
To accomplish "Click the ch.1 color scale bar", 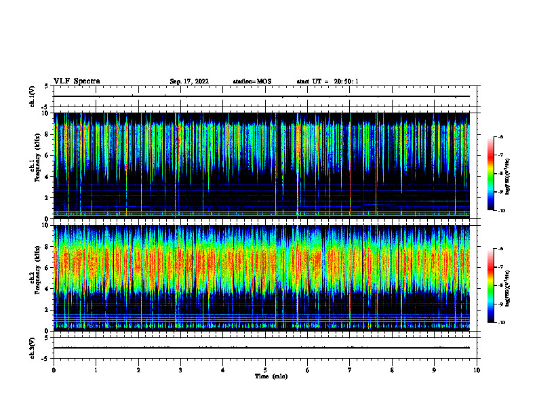I will click(x=491, y=174).
